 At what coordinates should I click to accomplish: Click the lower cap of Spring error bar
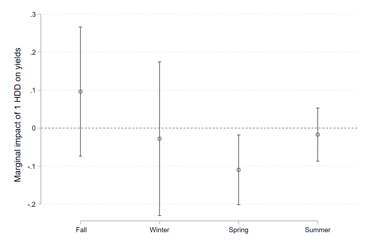tap(239, 205)
